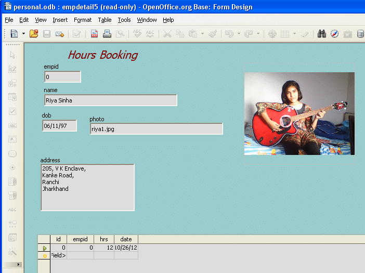Click the date column header in grid
The image size is (365, 273).
point(126,239)
